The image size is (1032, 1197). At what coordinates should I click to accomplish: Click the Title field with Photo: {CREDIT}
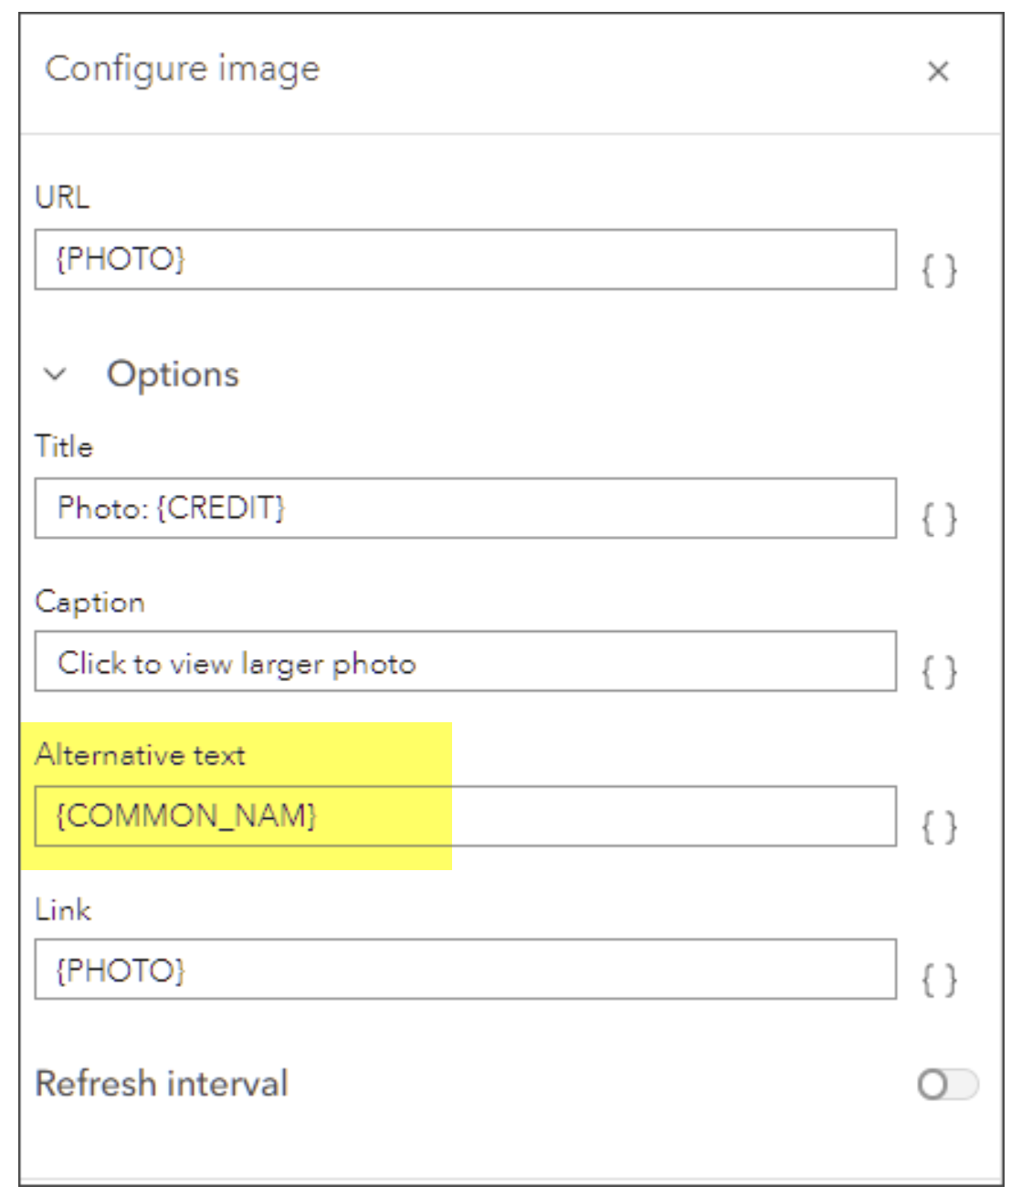coord(465,509)
